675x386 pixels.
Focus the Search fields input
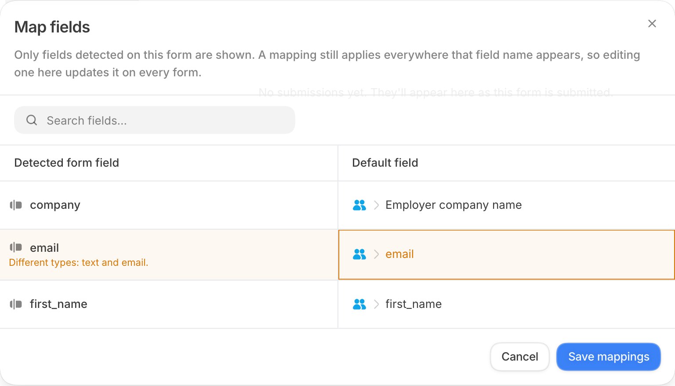155,120
